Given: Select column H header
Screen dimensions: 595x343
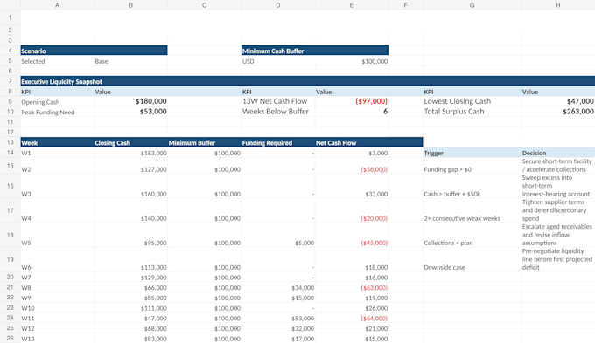Looking at the screenshot, I should (x=558, y=5).
